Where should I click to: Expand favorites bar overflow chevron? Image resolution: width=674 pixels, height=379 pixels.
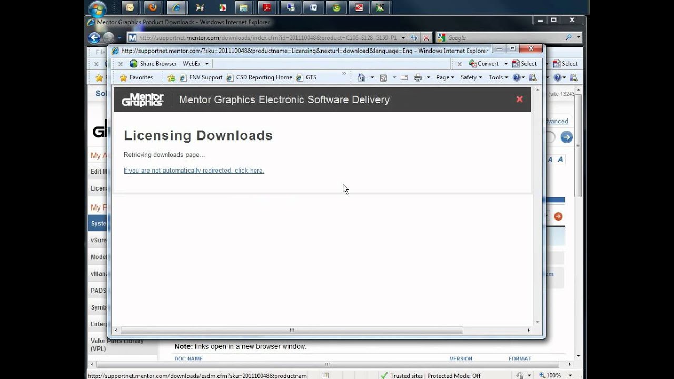point(344,74)
